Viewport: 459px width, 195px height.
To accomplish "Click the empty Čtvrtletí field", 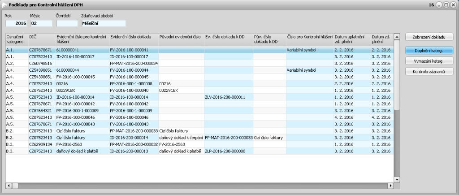I will (x=67, y=23).
